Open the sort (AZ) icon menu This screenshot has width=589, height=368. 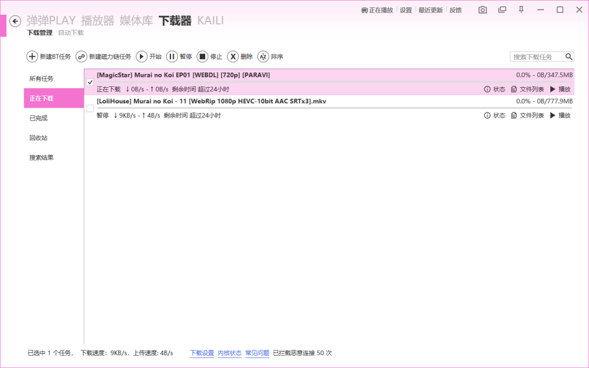[x=263, y=57]
